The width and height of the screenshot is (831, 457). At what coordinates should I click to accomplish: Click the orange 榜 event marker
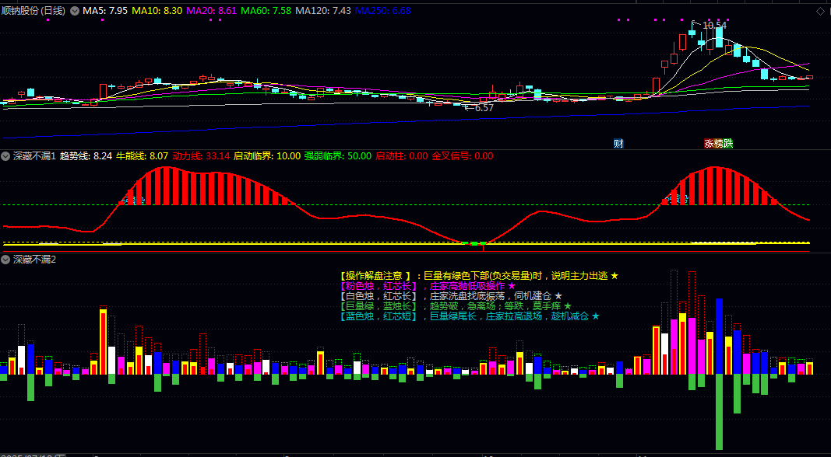pos(718,143)
